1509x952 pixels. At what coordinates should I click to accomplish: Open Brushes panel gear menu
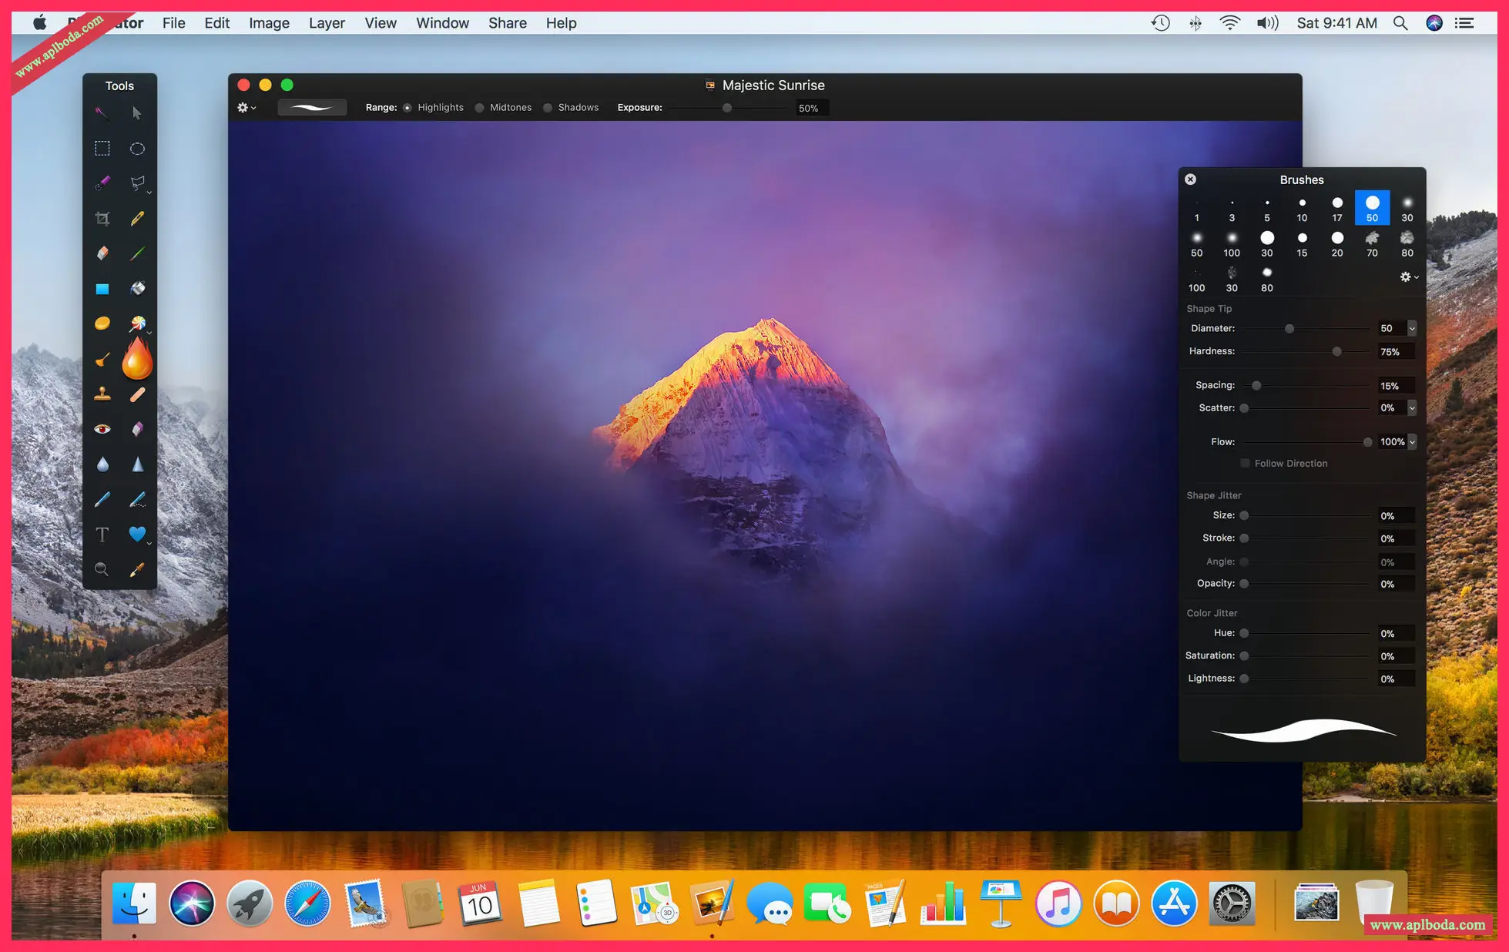[1408, 277]
